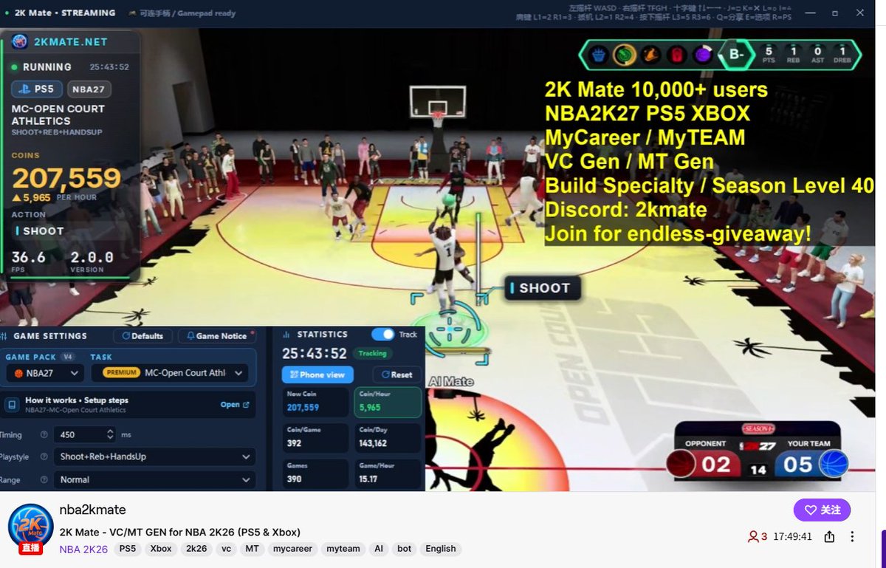Click the orange sneaker badge icon in HUD

coord(650,54)
